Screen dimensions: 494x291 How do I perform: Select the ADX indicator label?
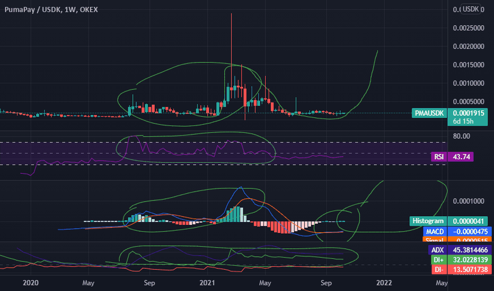(437, 250)
